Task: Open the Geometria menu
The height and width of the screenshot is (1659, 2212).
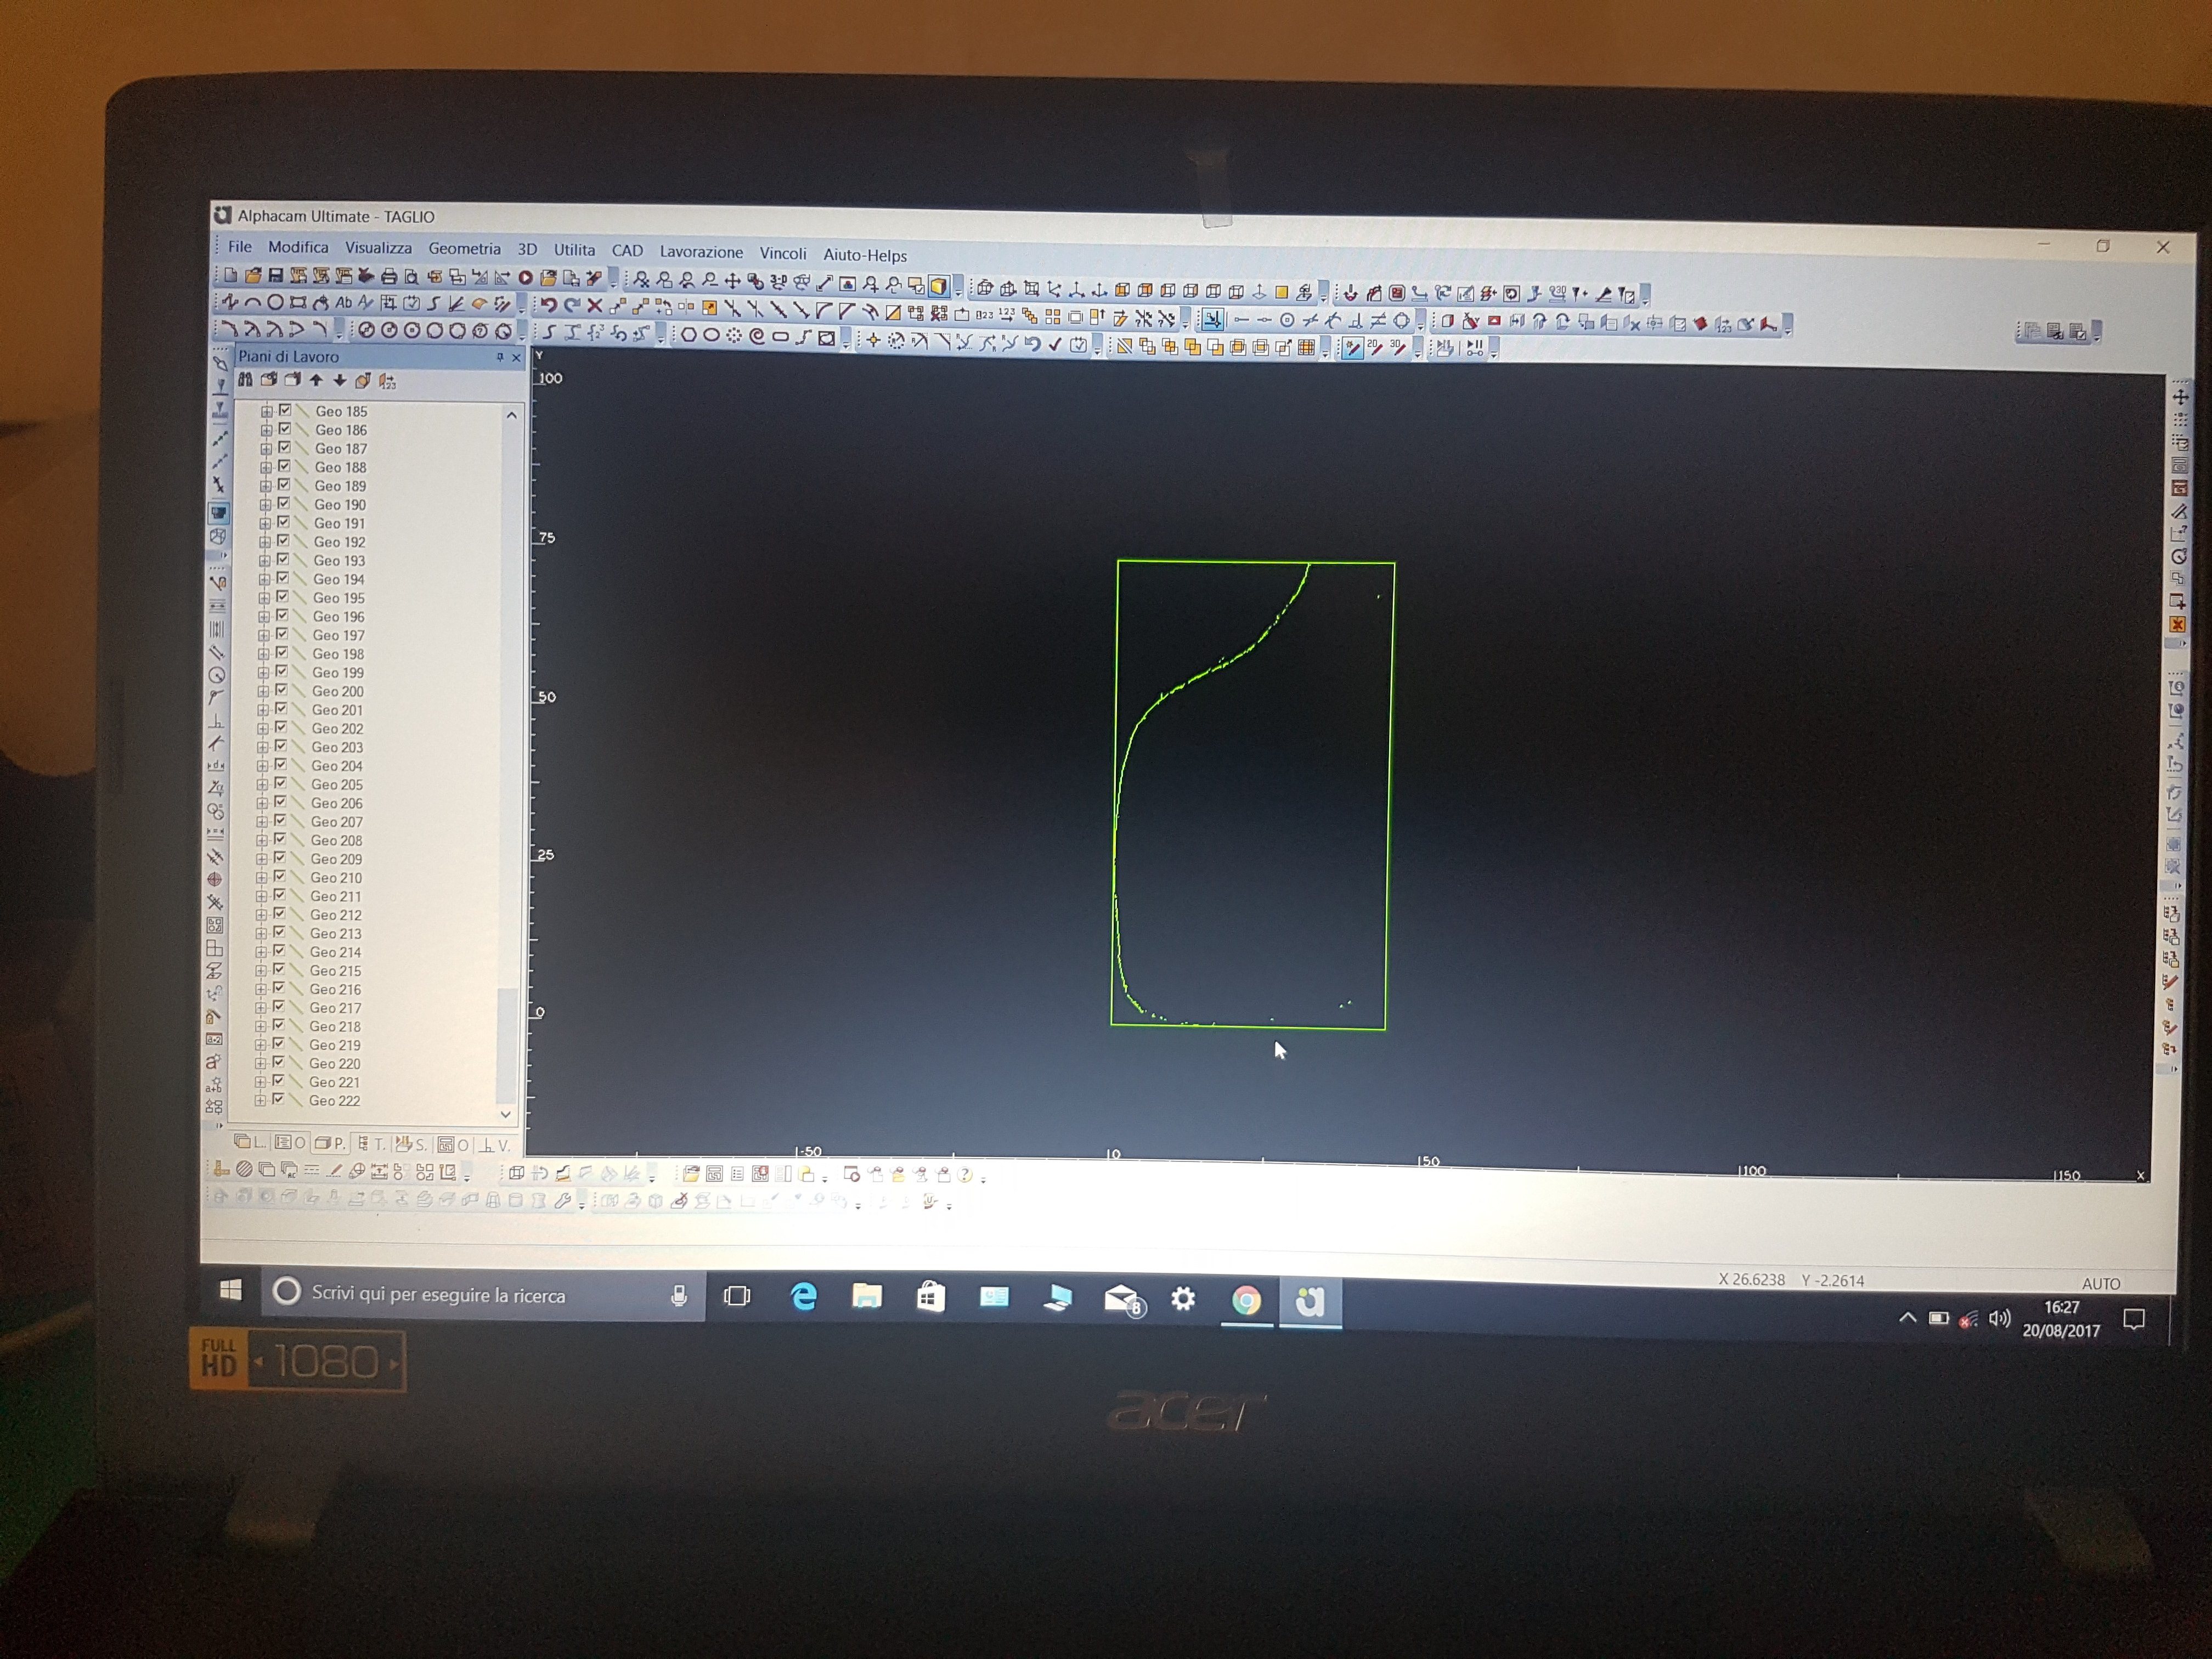Action: coord(464,249)
